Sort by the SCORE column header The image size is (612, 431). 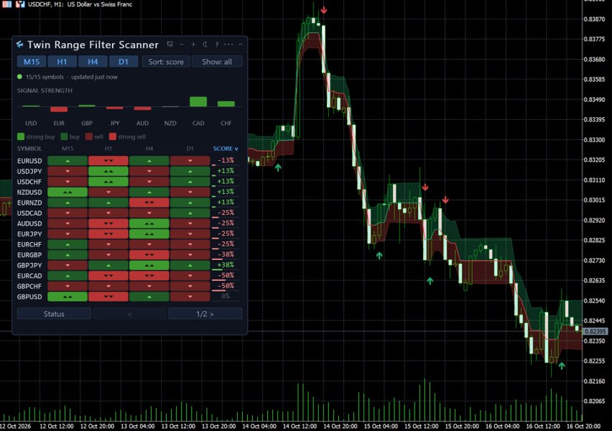pyautogui.click(x=226, y=149)
